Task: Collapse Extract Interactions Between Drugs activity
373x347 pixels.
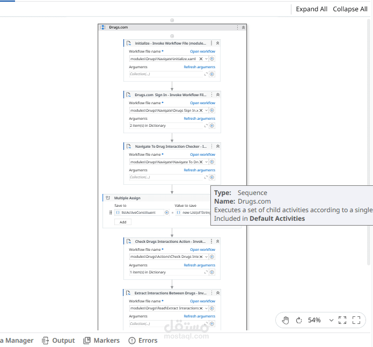Action: (218, 293)
